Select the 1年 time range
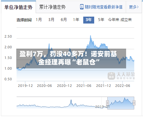This screenshot has width=143, height=117. tap(76, 20)
